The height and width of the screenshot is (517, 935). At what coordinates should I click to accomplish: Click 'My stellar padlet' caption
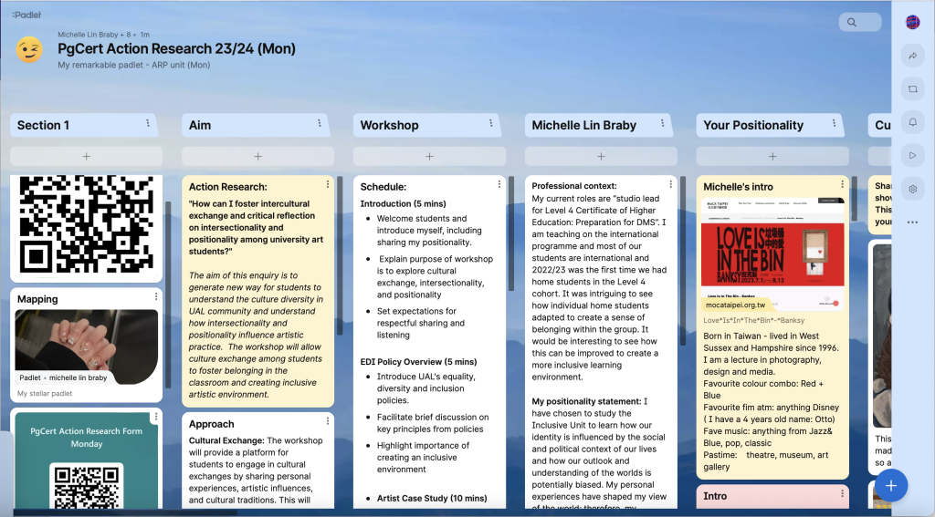45,394
